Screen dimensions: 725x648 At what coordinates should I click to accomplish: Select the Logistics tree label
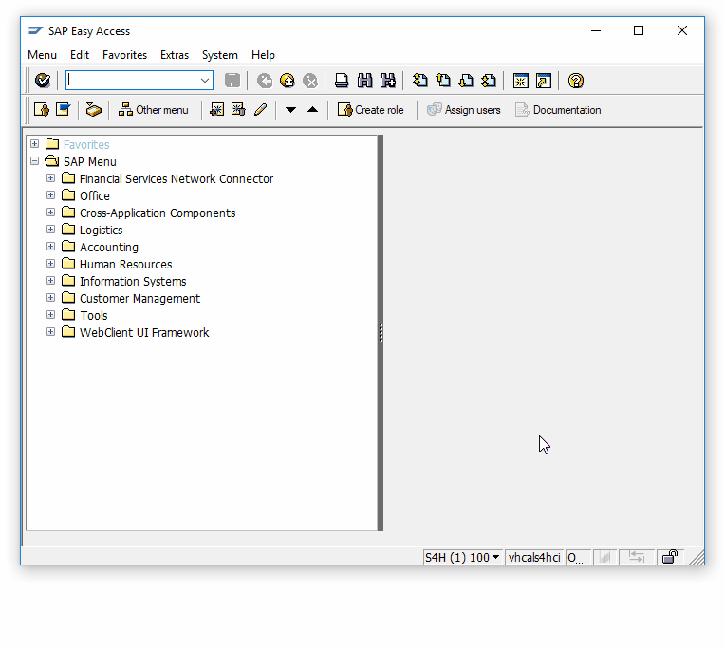(x=101, y=231)
